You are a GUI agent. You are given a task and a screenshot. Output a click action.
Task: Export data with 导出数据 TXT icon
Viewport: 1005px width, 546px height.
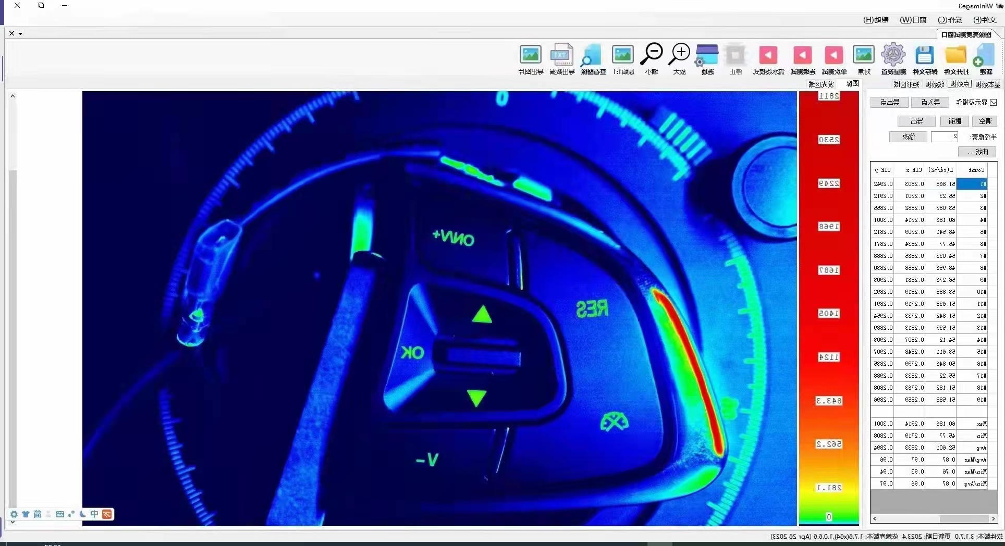(x=562, y=55)
